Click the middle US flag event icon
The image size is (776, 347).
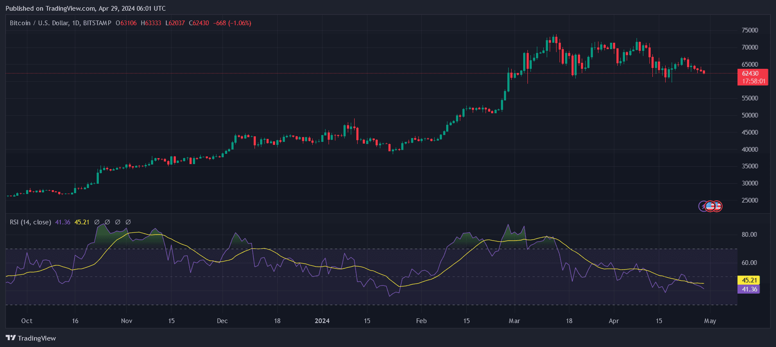[x=710, y=206]
